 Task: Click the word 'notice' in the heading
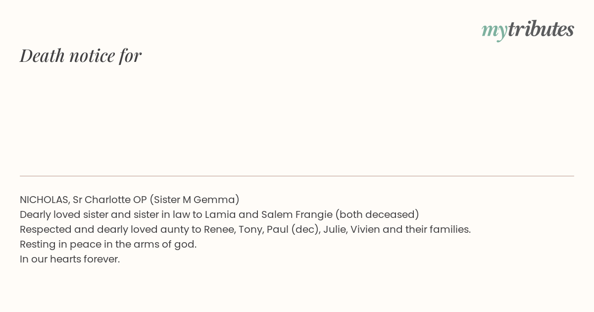[93, 55]
